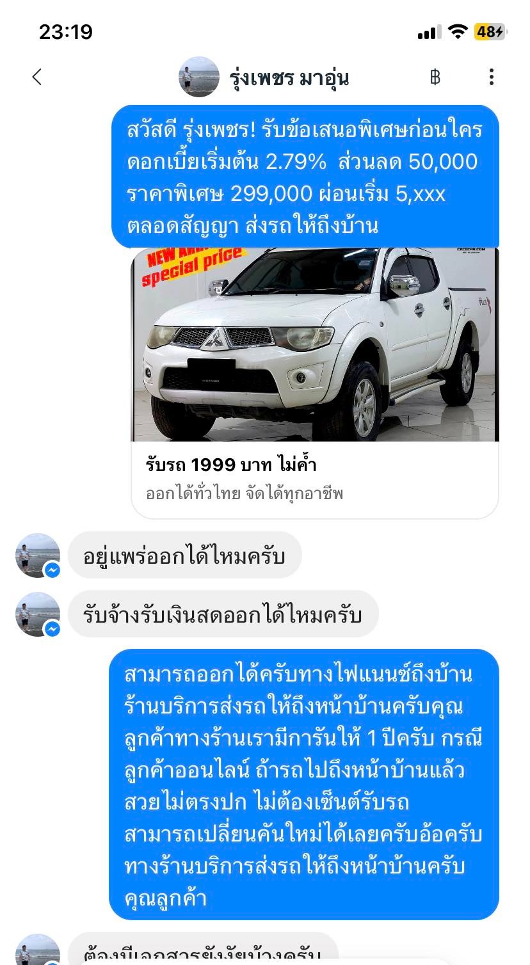Tap the 23:19 clock in status bar
This screenshot has height=965, width=530.
[x=66, y=32]
